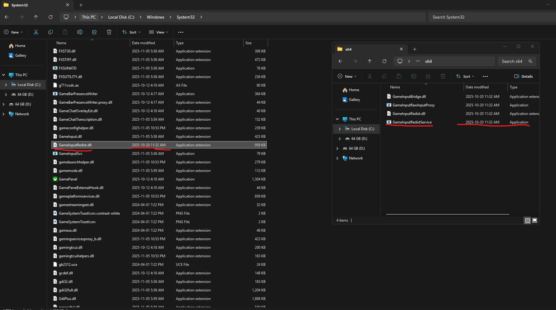Add a new tab in x64 window
This screenshot has height=310, width=556.
pyautogui.click(x=415, y=49)
